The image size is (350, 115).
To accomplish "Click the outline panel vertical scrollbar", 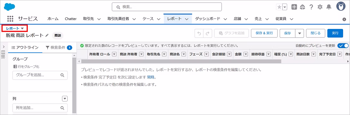I will coord(74,86).
